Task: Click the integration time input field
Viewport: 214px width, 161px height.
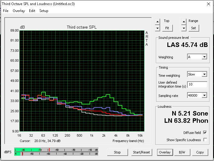Action: (197, 85)
